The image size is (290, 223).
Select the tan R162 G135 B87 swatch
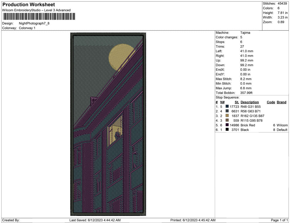click(227, 116)
